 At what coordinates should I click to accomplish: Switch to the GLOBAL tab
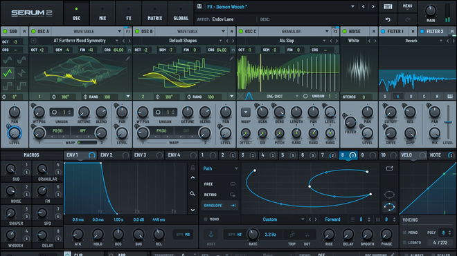point(181,13)
